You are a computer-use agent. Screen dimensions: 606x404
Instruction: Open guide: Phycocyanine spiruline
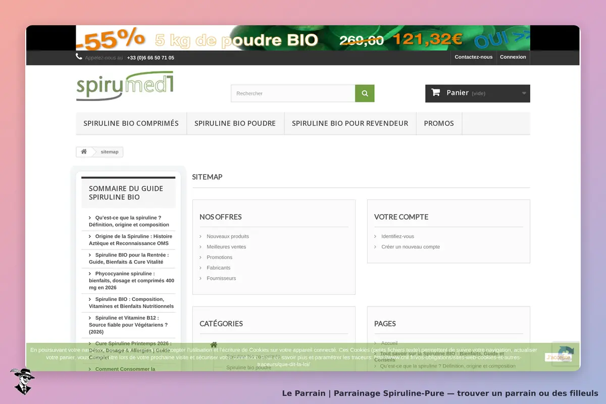tap(131, 280)
